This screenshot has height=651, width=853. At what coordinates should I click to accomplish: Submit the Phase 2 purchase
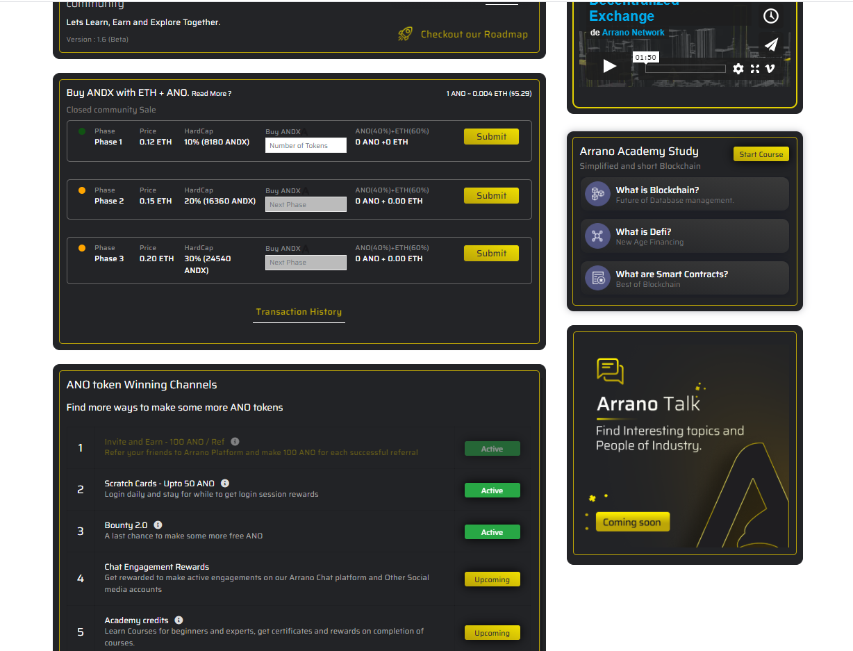click(x=491, y=196)
